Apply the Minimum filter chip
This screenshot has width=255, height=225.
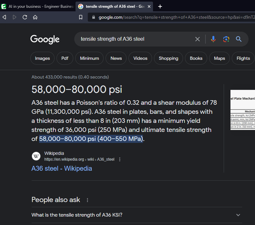click(x=89, y=58)
